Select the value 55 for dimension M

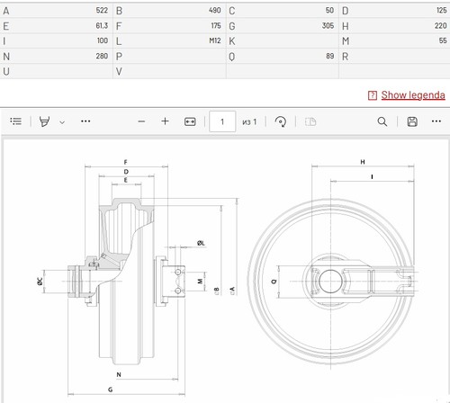point(443,40)
